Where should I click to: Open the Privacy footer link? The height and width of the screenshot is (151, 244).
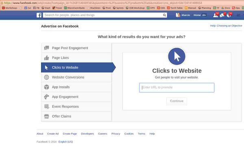pos(115,134)
